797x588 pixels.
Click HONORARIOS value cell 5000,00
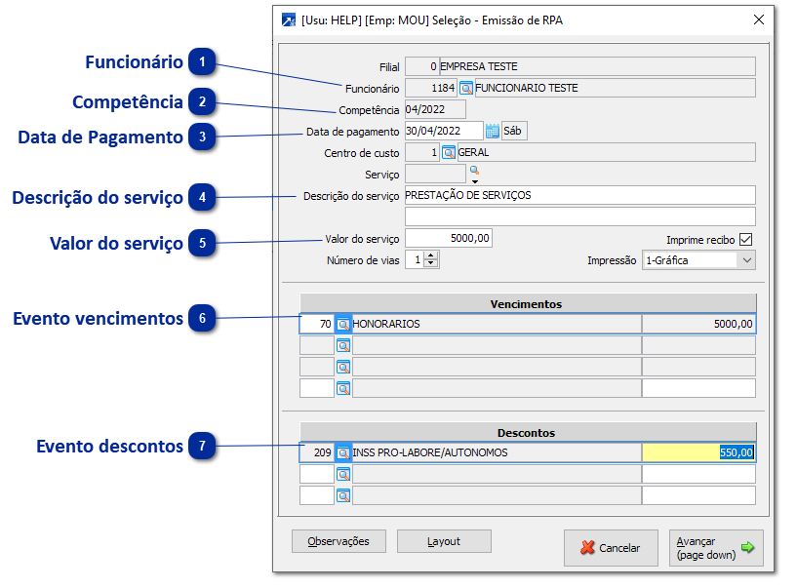click(x=698, y=324)
